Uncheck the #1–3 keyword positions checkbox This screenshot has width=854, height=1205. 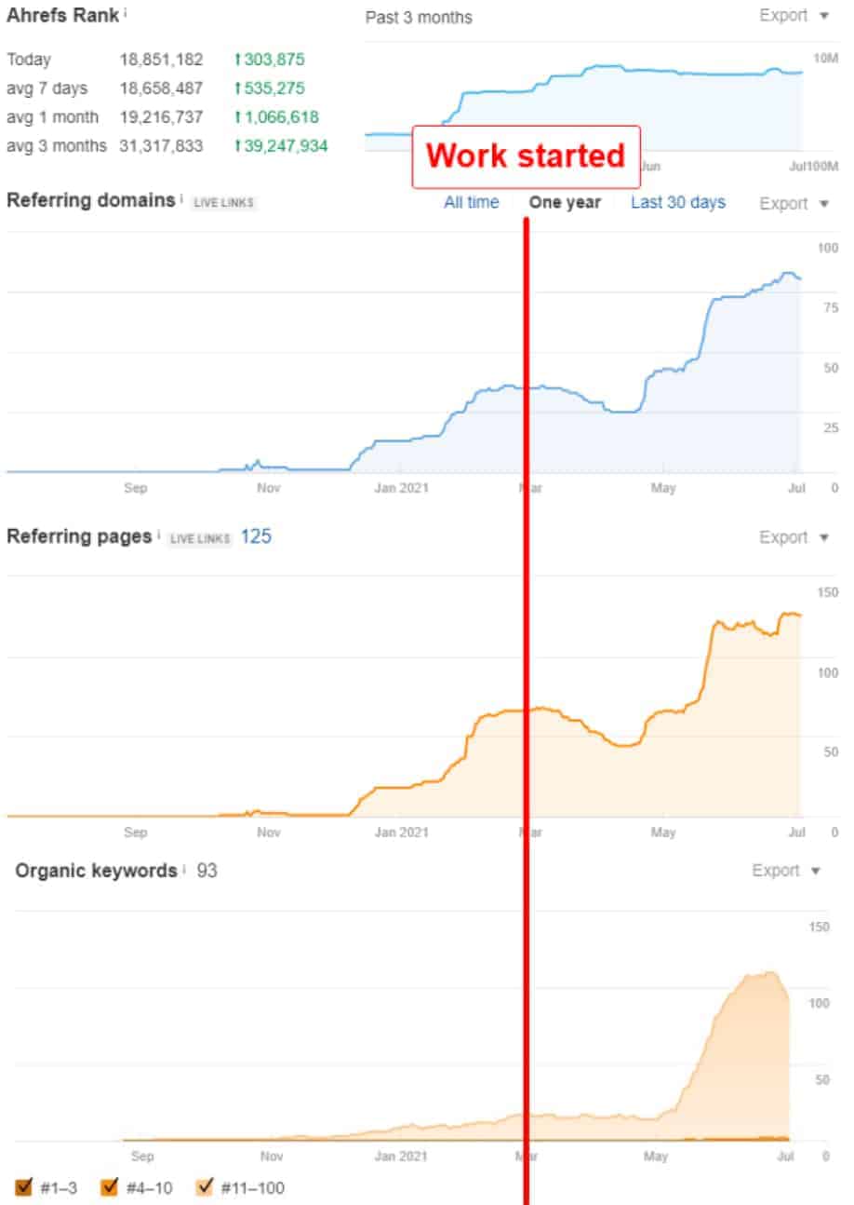click(x=25, y=1187)
